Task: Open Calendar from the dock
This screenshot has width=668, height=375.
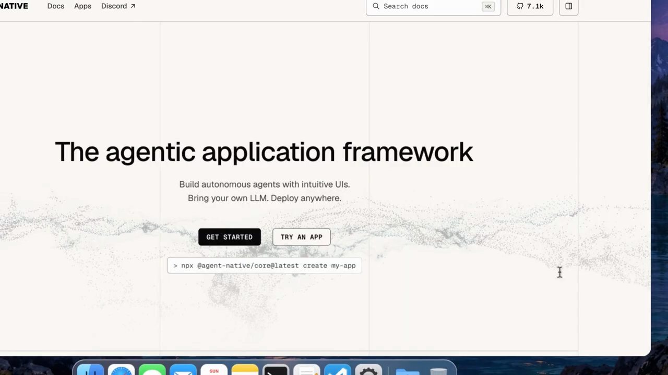Action: (x=214, y=370)
